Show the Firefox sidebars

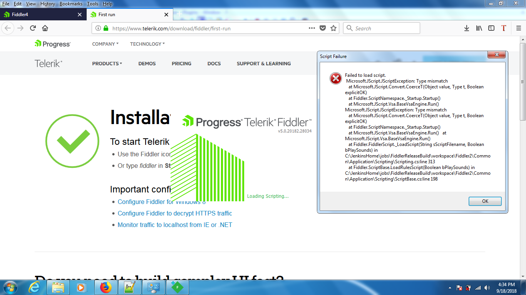click(x=491, y=28)
